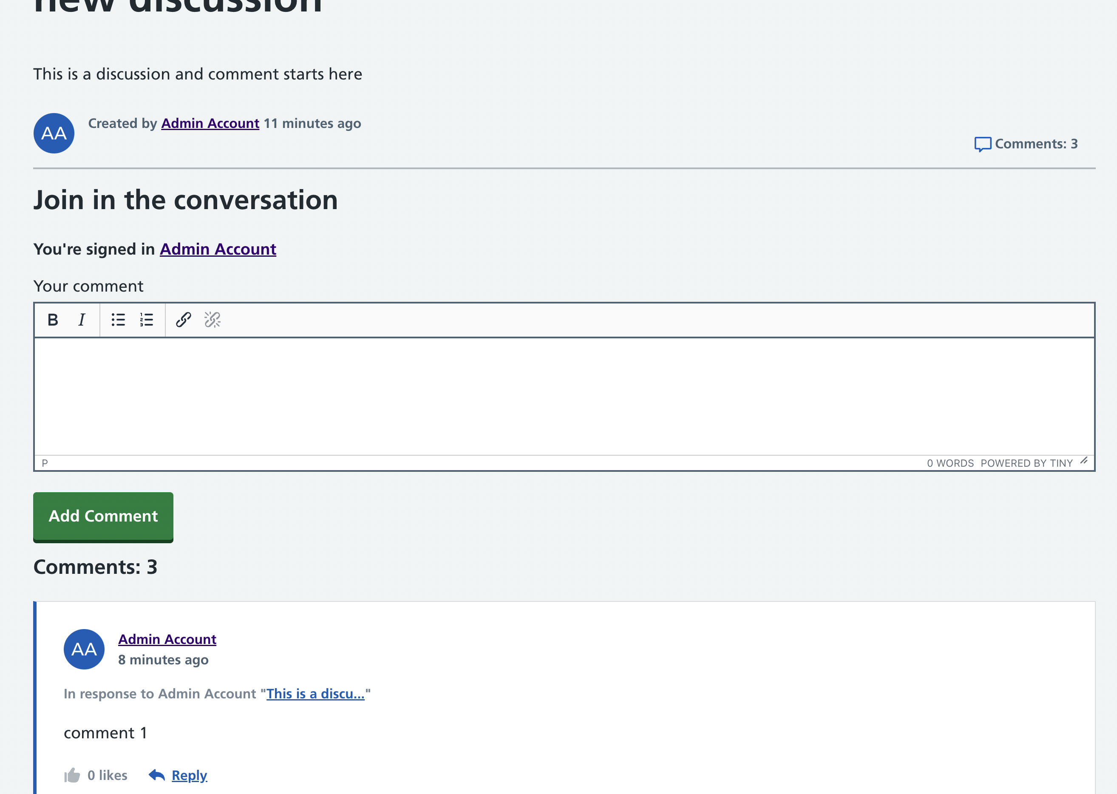Follow the "This is a discu..." link
This screenshot has width=1117, height=794.
(x=315, y=694)
